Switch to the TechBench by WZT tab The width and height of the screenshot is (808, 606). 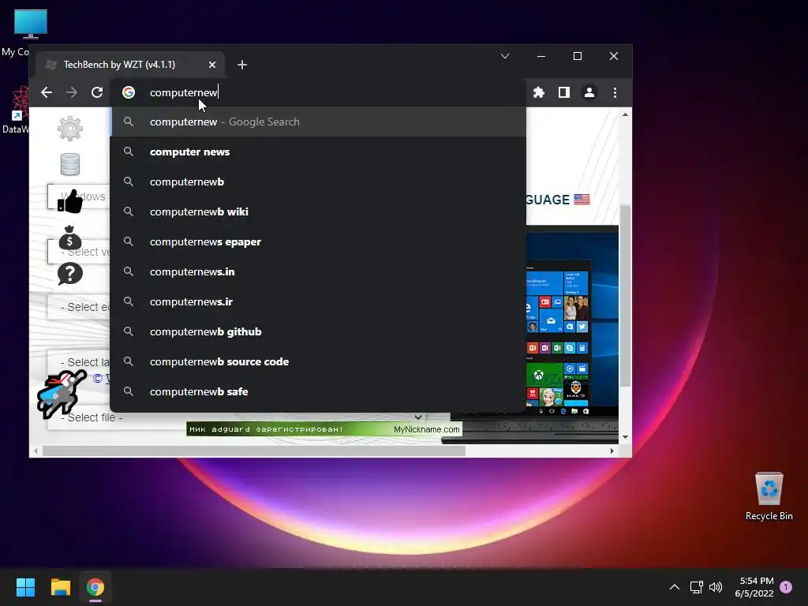(130, 65)
